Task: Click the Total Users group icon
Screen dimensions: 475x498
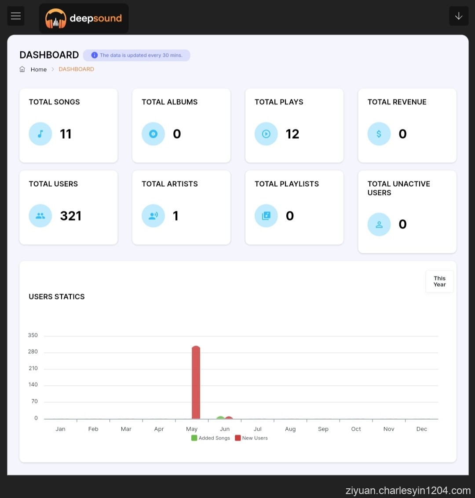Action: pyautogui.click(x=40, y=216)
